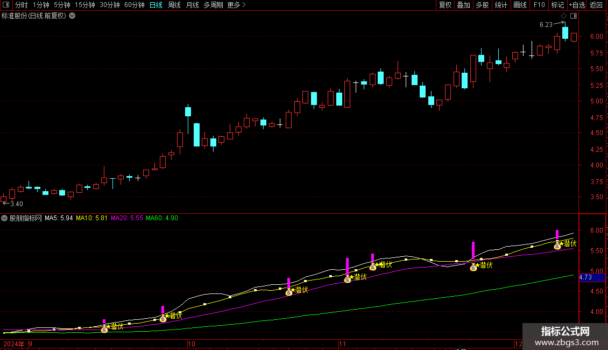
Task: Click the 11 month marker on time axis
Action: click(x=342, y=344)
